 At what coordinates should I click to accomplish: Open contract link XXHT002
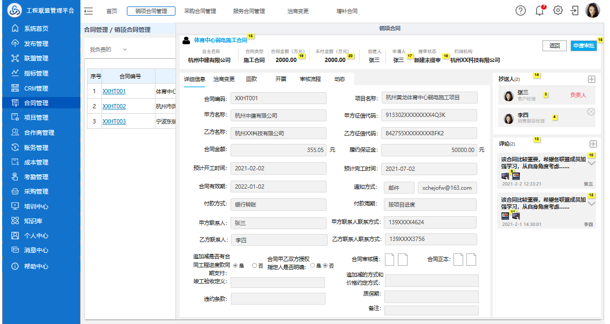(x=114, y=106)
